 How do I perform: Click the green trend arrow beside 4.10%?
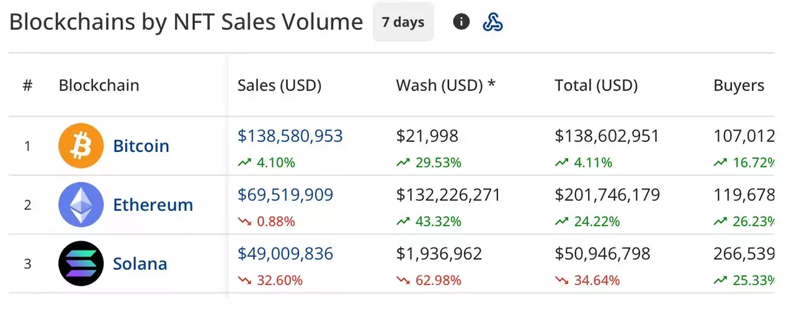coord(244,162)
